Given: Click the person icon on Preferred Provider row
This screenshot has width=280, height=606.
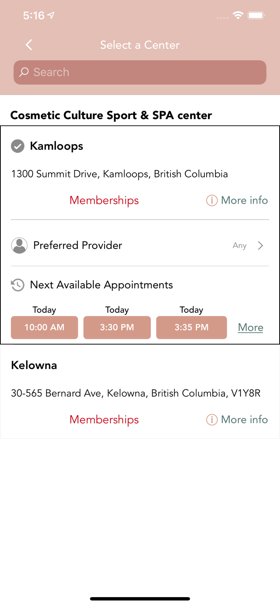Looking at the screenshot, I should (x=19, y=245).
